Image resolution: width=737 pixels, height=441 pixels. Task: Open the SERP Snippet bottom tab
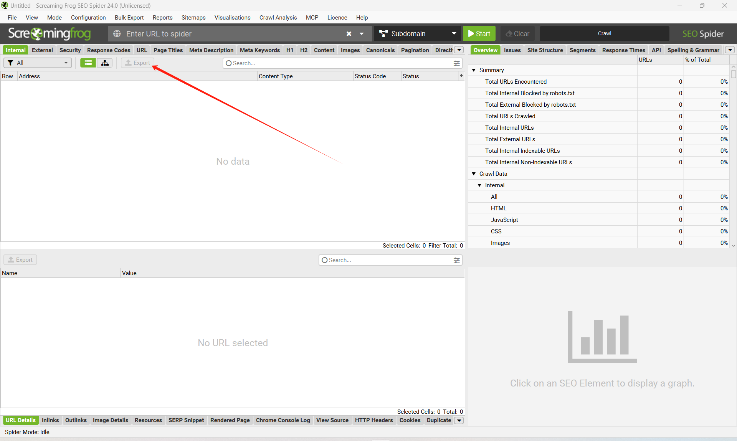pyautogui.click(x=186, y=420)
